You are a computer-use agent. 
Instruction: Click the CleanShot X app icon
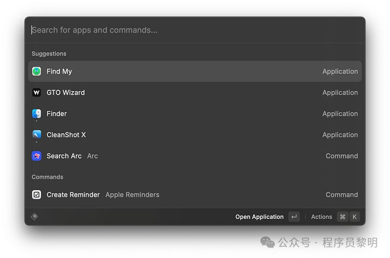[x=37, y=135]
